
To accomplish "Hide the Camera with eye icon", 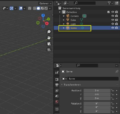I will (113, 16).
